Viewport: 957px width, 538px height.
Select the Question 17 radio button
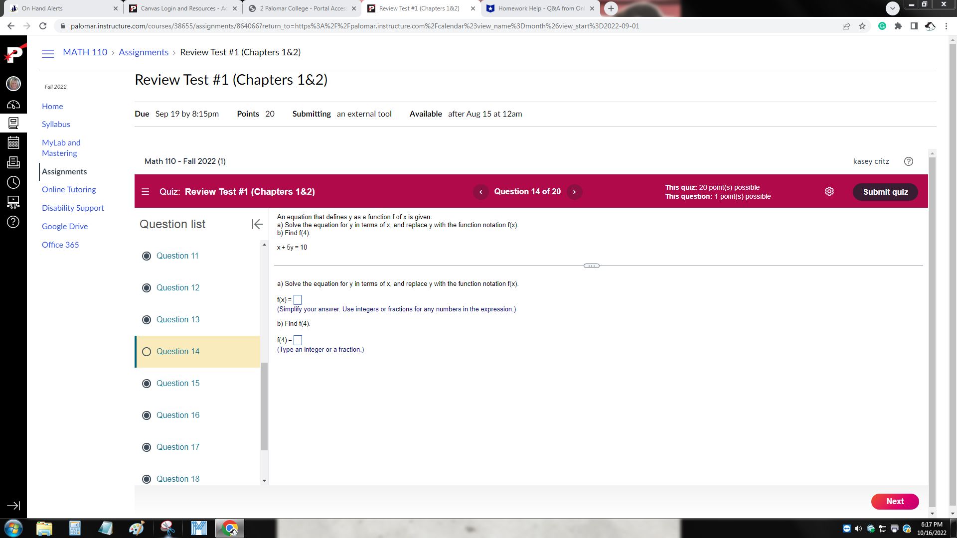(x=147, y=447)
